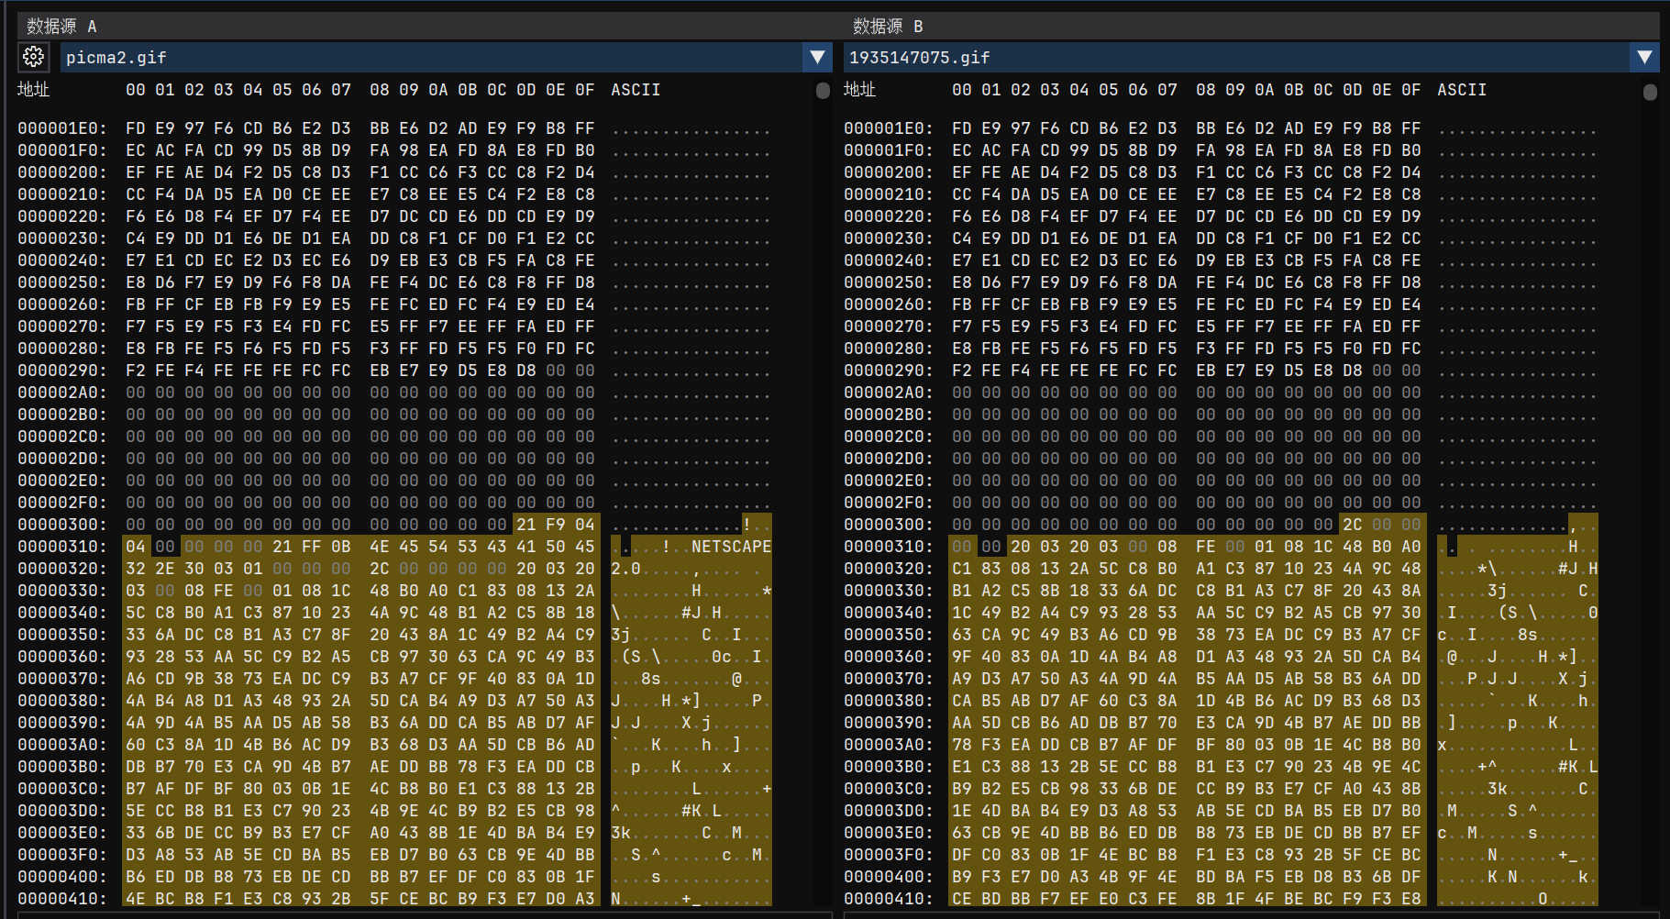Image resolution: width=1670 pixels, height=919 pixels.
Task: Click the 00 column header in source B
Action: (x=962, y=90)
